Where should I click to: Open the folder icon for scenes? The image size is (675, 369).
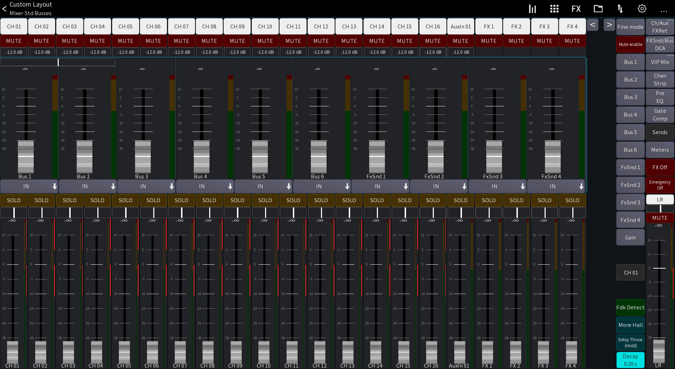[x=598, y=9]
